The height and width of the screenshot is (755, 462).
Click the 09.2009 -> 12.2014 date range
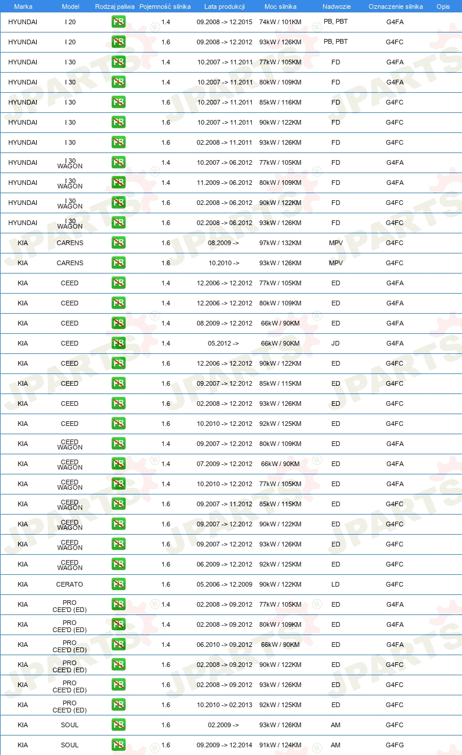point(225,745)
